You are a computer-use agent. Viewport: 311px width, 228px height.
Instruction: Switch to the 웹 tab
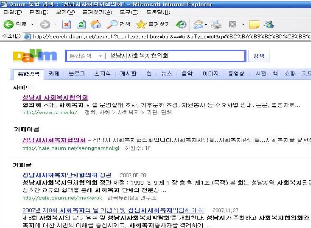(149, 74)
